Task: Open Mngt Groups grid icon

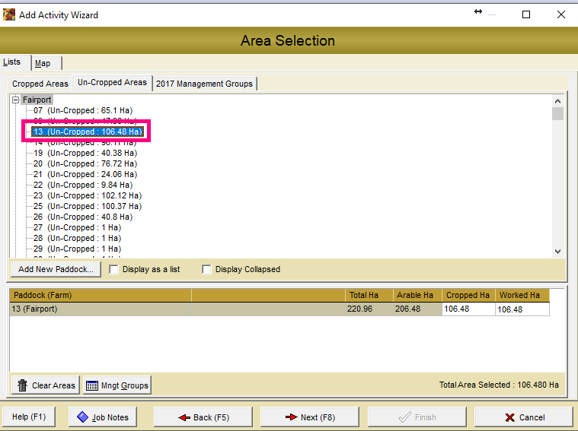Action: tap(92, 385)
